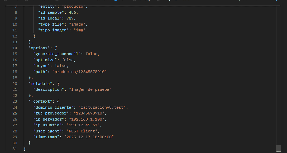Click line number 25 in the gutter
Image resolution: width=287 pixels, height=153 pixels.
(15, 113)
